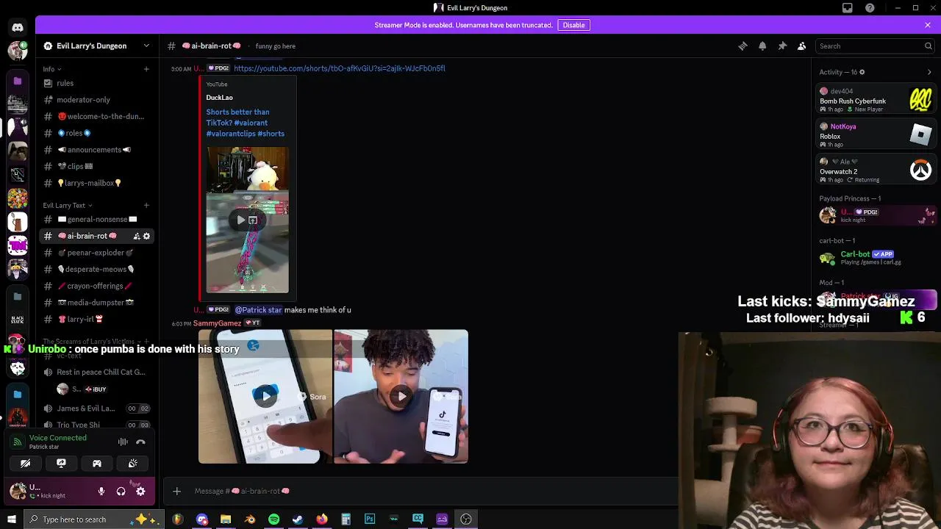Open the Discord inbox icon

(848, 8)
